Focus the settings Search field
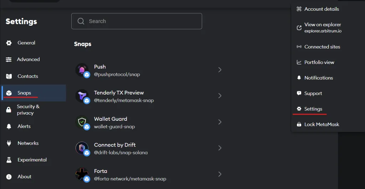This screenshot has width=365, height=189. [x=137, y=21]
